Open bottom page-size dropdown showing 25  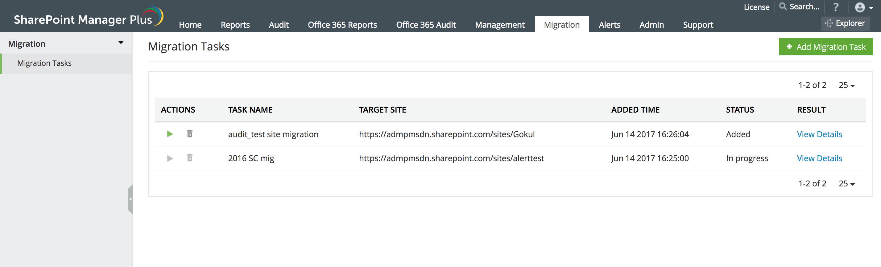(x=846, y=184)
